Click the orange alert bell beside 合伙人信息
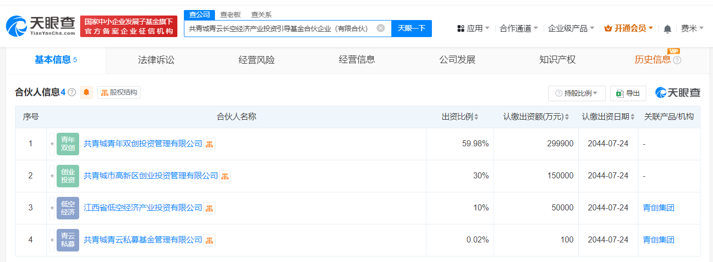The image size is (713, 262). (x=87, y=92)
